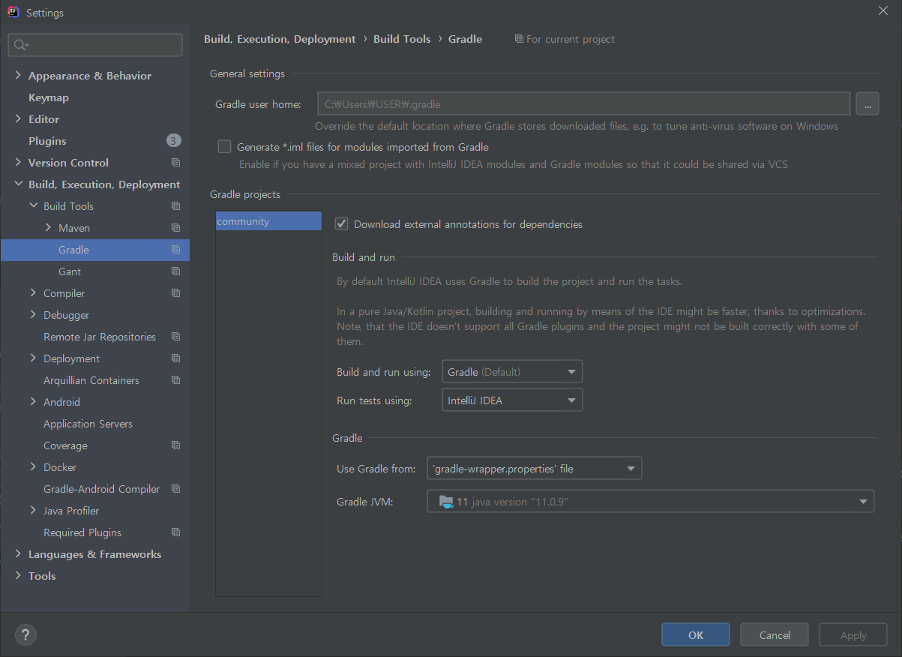Click the Cancel button
902x657 pixels.
click(775, 635)
